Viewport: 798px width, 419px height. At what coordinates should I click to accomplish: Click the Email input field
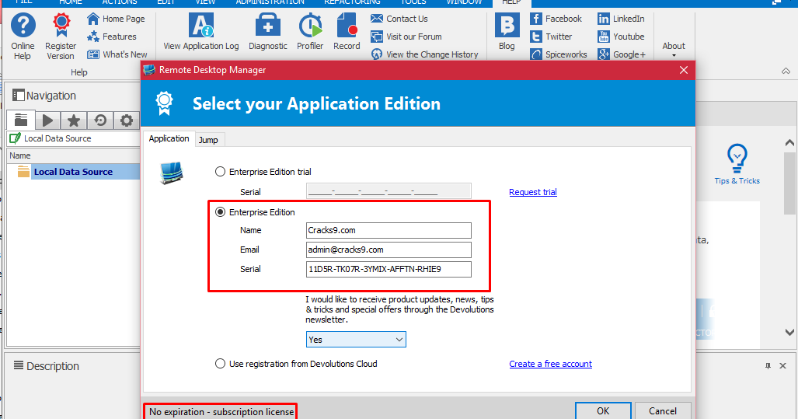coord(389,250)
